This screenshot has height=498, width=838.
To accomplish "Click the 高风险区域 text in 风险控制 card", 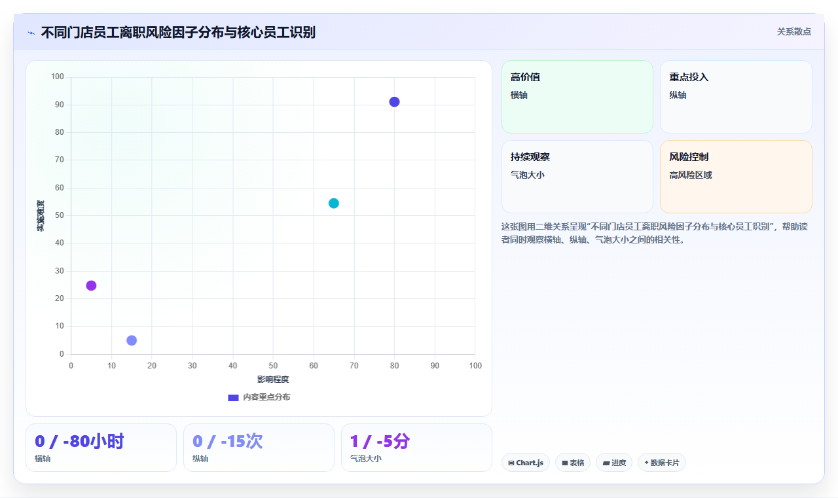I will pyautogui.click(x=691, y=175).
